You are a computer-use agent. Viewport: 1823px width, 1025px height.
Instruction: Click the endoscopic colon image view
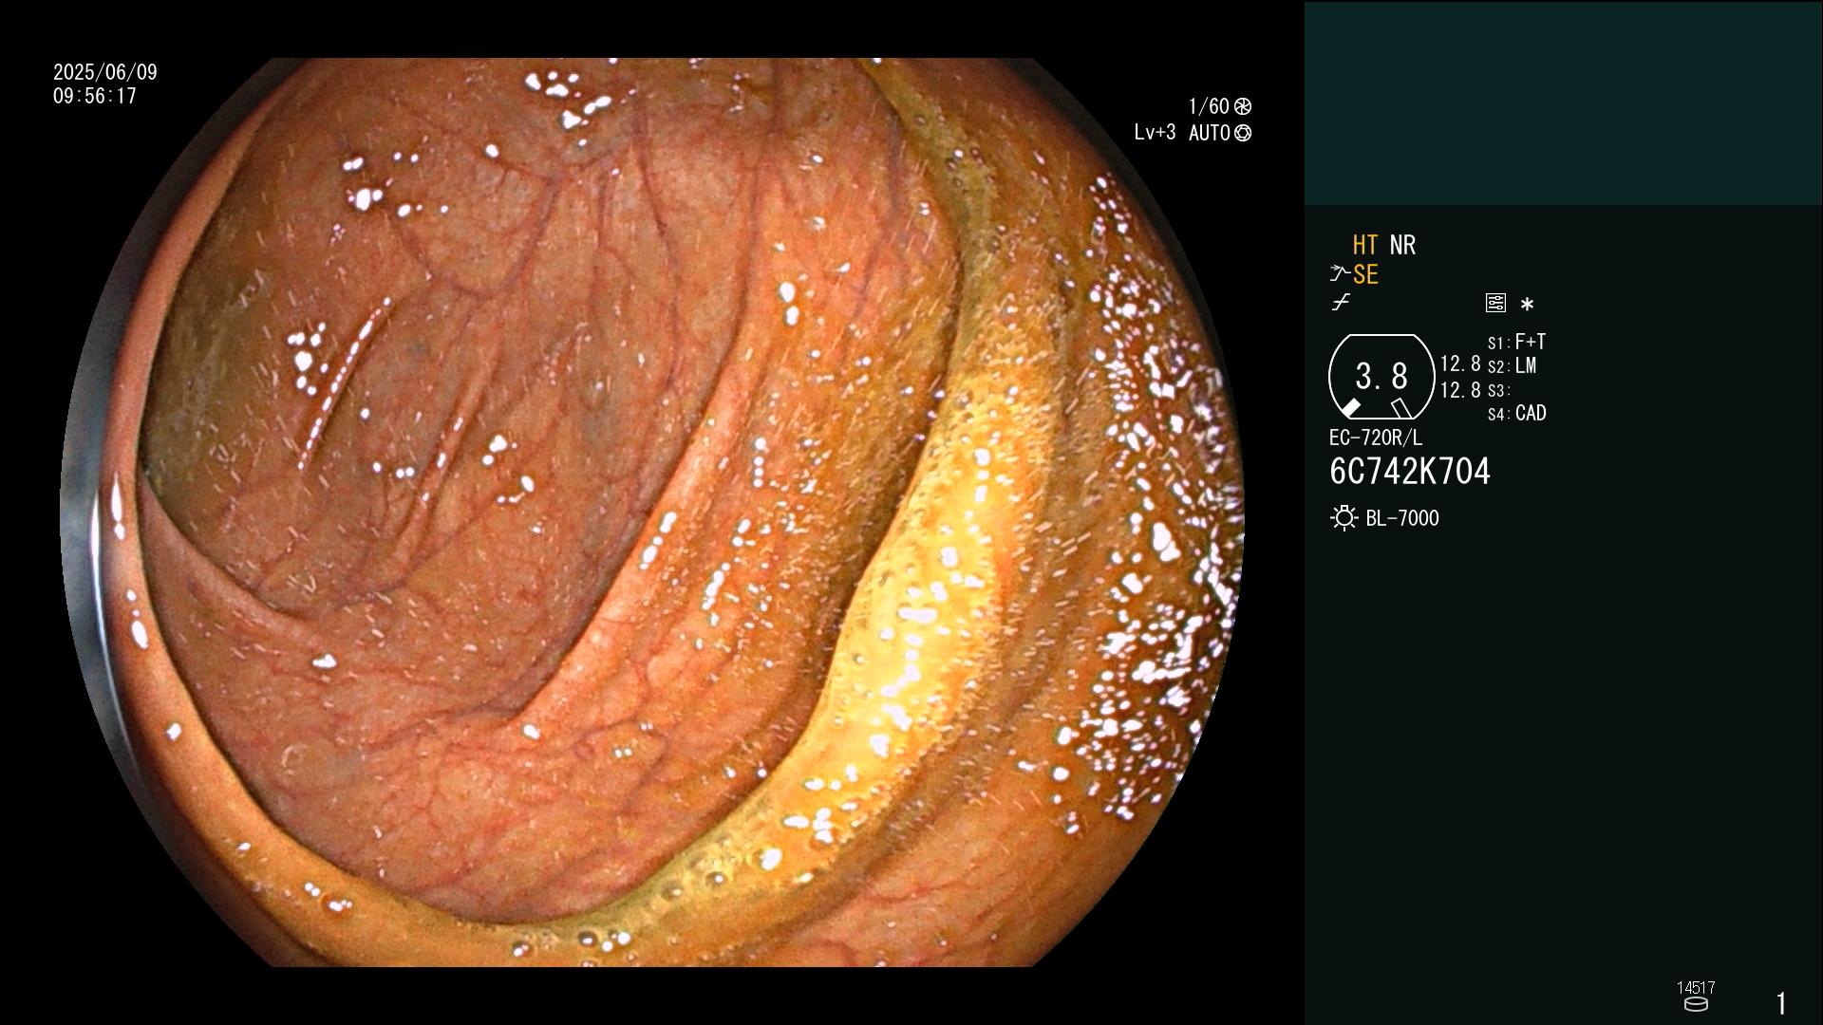[652, 512]
